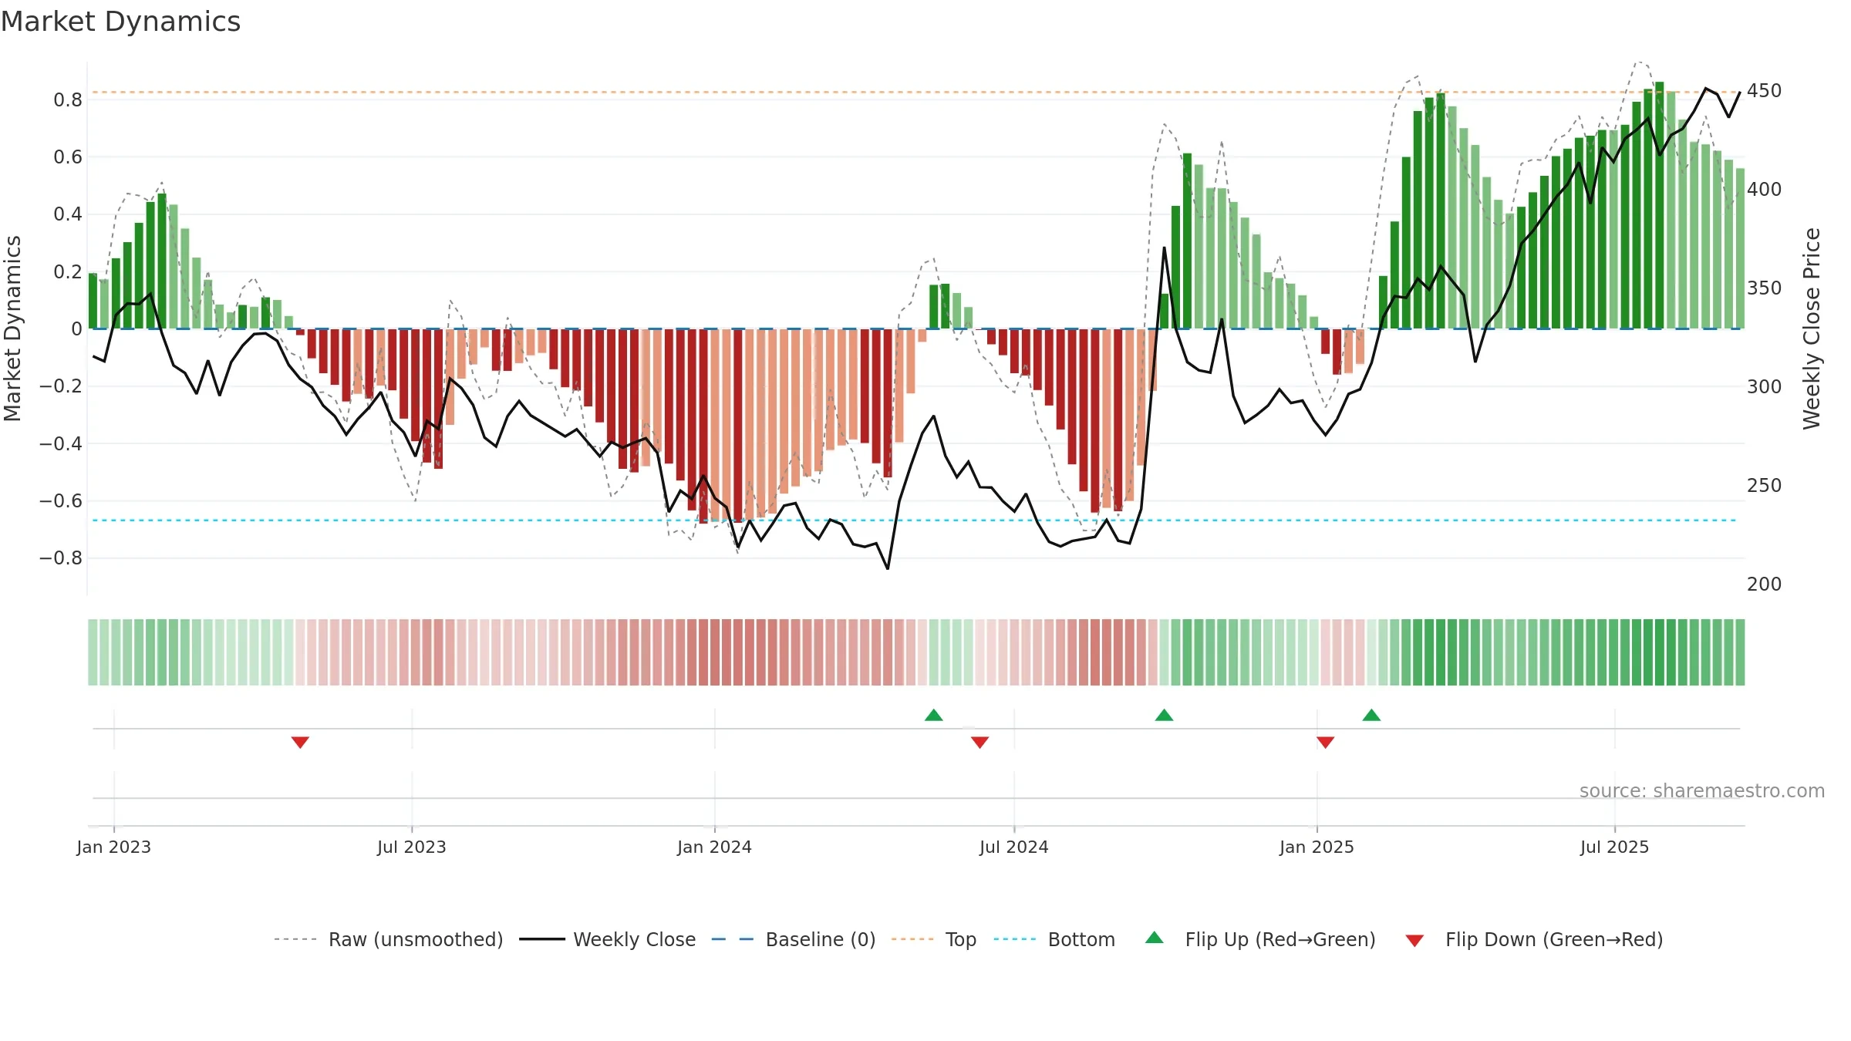Click the −0.4 tick on left axis

pos(61,444)
